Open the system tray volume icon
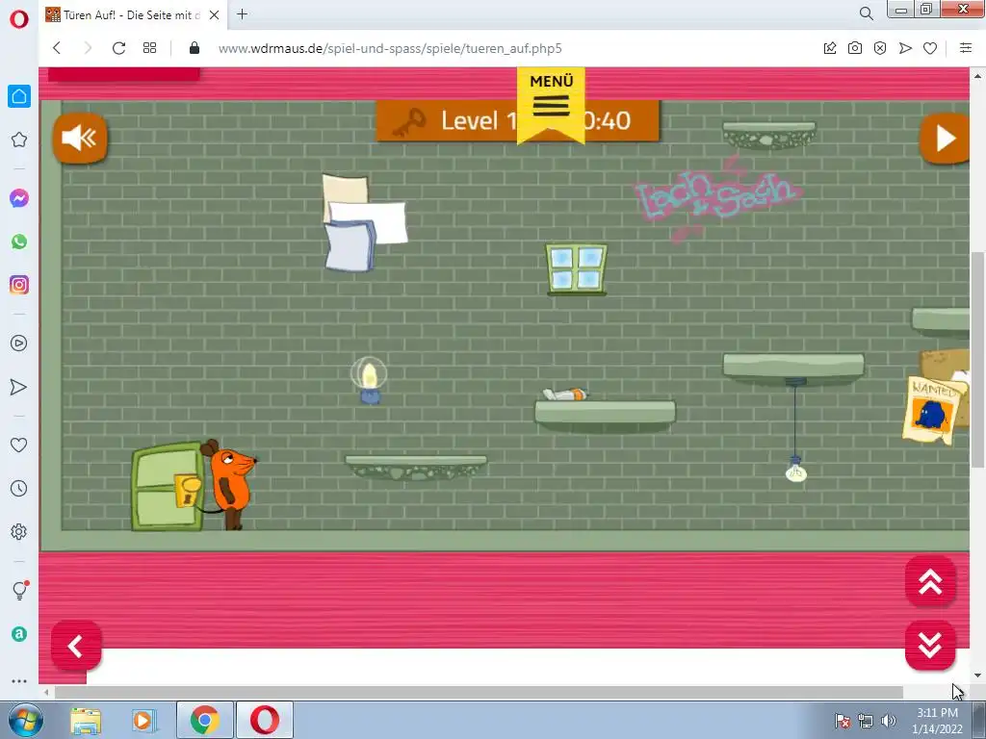The width and height of the screenshot is (986, 739). (x=889, y=721)
